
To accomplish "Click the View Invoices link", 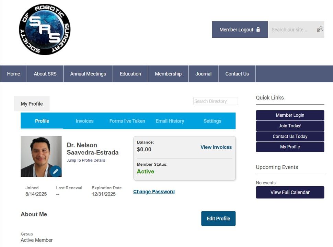I will point(216,147).
